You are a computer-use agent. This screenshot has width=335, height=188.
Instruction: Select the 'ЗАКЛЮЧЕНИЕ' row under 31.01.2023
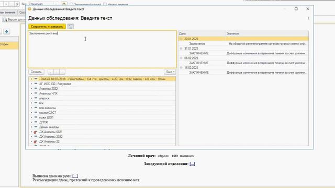tap(243, 53)
